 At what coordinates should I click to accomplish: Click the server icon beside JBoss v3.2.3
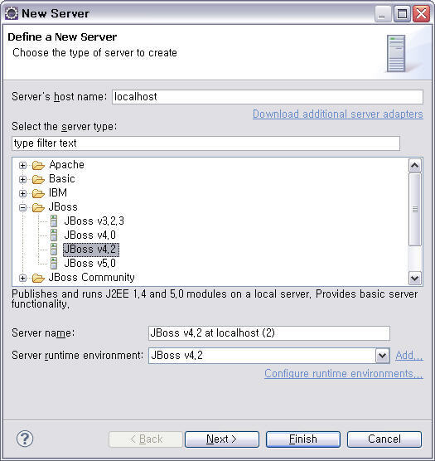(54, 221)
